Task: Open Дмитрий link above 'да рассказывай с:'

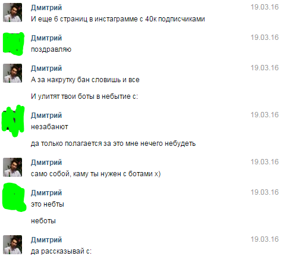Action: (46, 240)
